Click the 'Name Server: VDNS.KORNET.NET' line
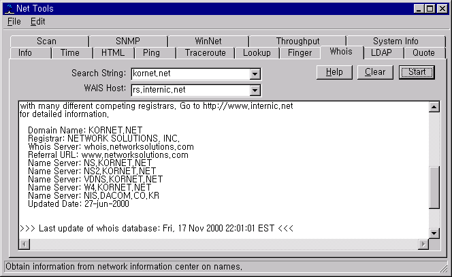Screen dimensions: 452x277 95,179
